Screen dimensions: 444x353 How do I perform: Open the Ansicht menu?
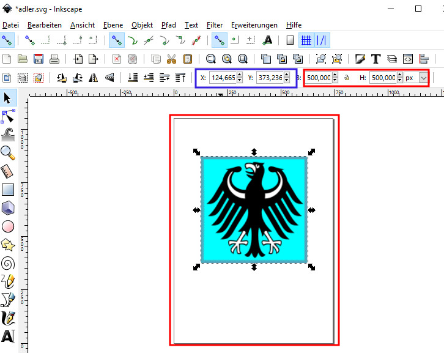(x=83, y=25)
